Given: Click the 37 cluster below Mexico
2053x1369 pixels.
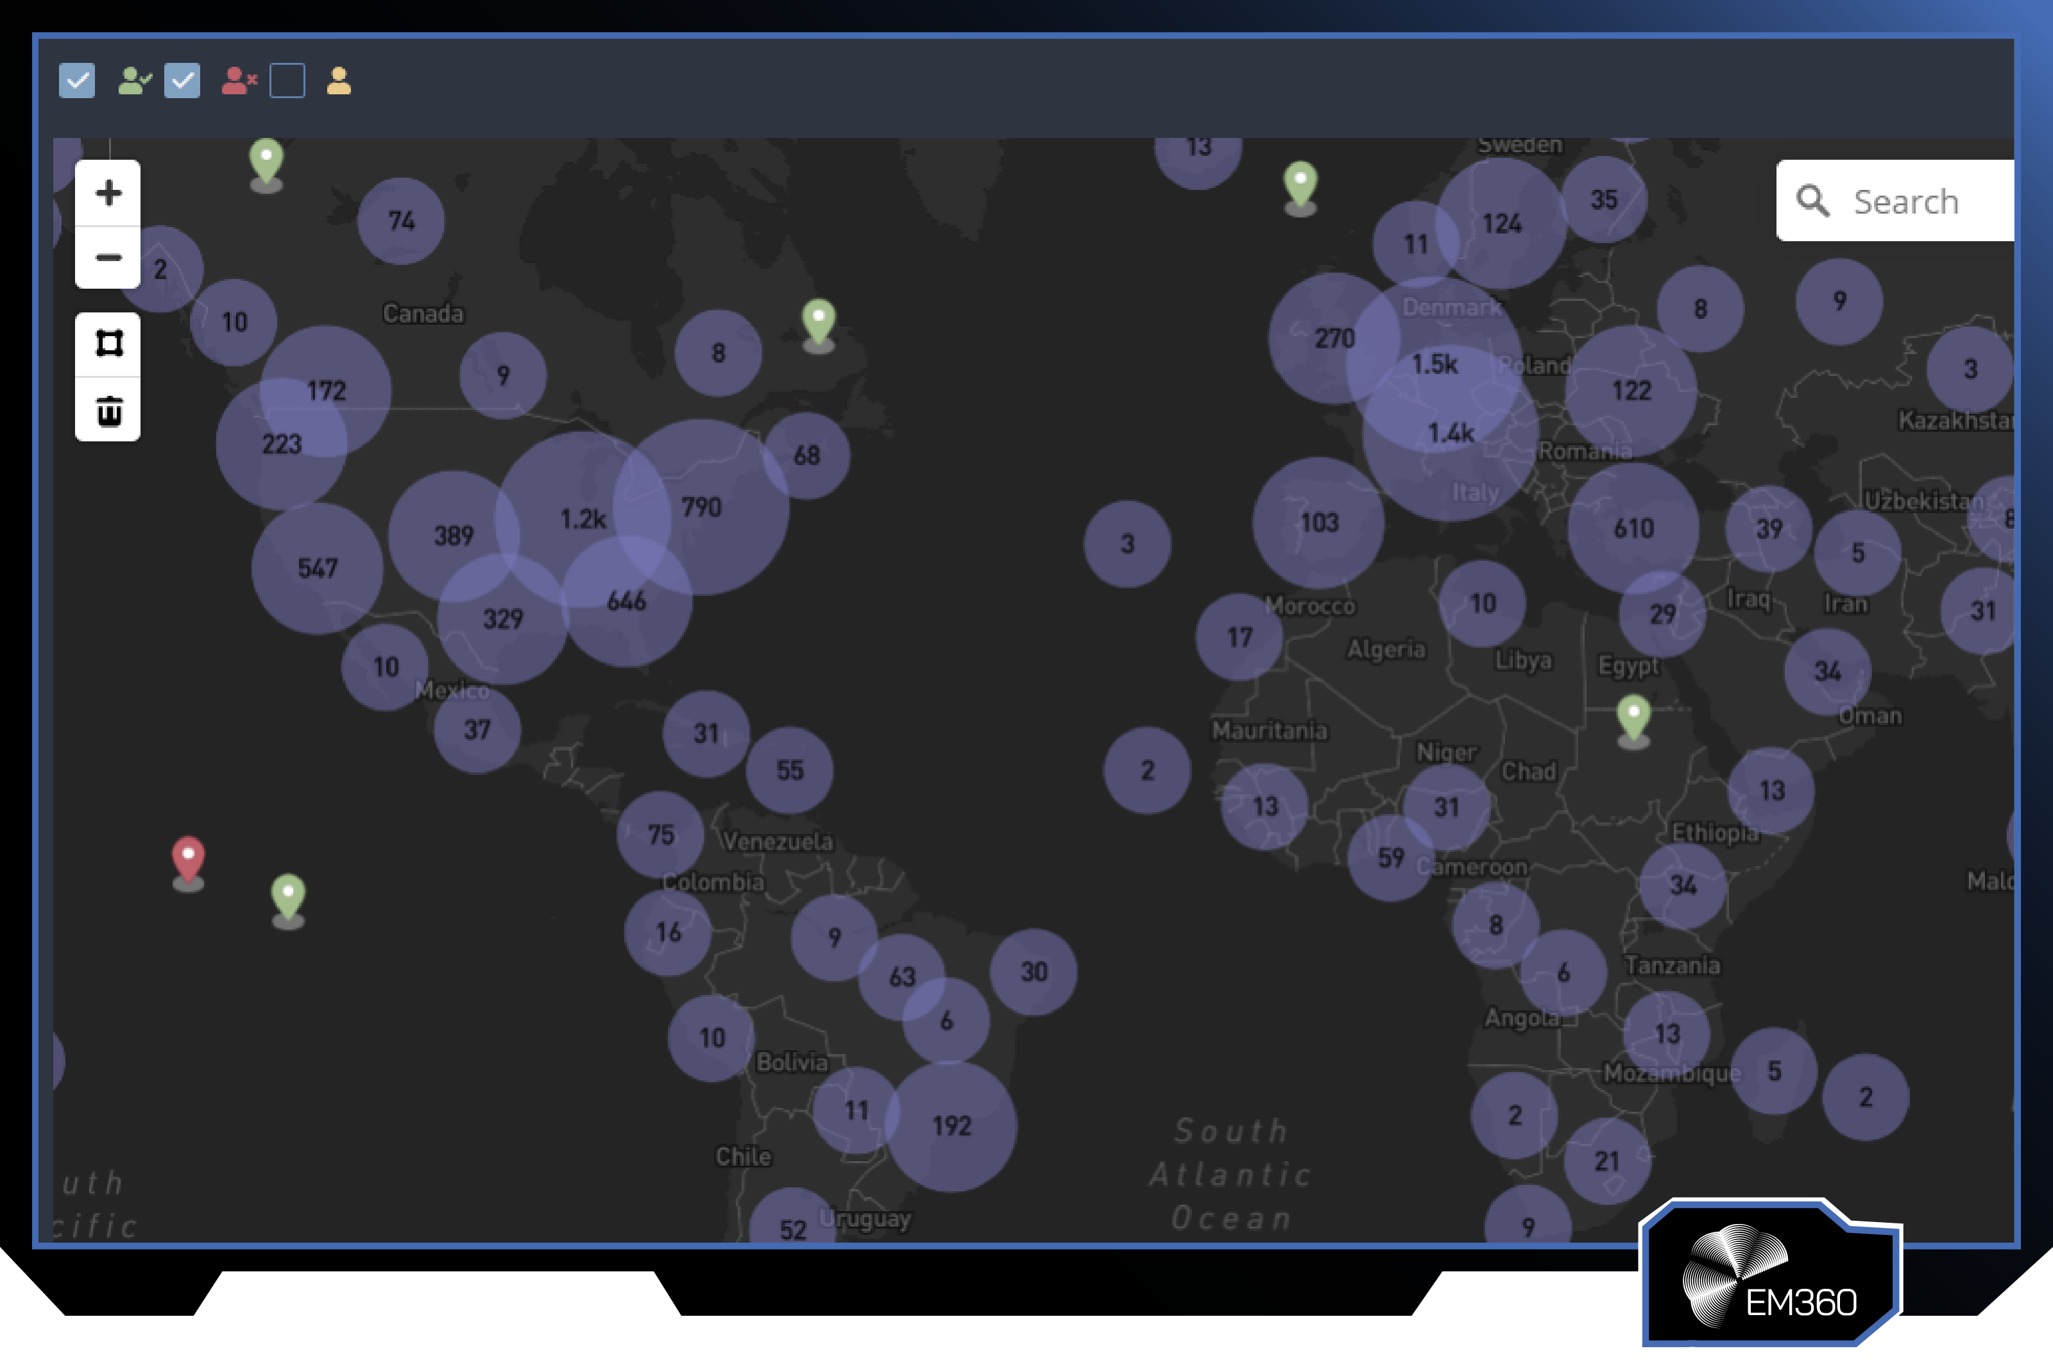Looking at the screenshot, I should coord(477,730).
